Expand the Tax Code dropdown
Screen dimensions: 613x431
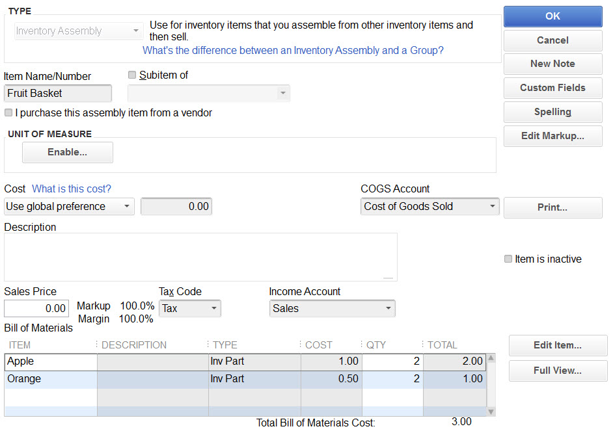189,308
